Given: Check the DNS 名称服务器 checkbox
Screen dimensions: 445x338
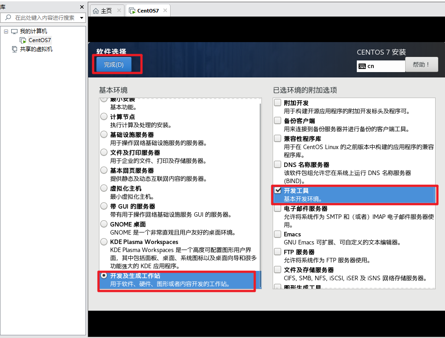Looking at the screenshot, I should pyautogui.click(x=278, y=164).
